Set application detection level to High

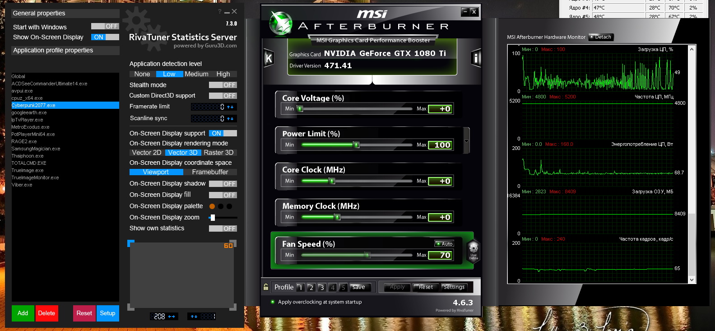click(223, 74)
